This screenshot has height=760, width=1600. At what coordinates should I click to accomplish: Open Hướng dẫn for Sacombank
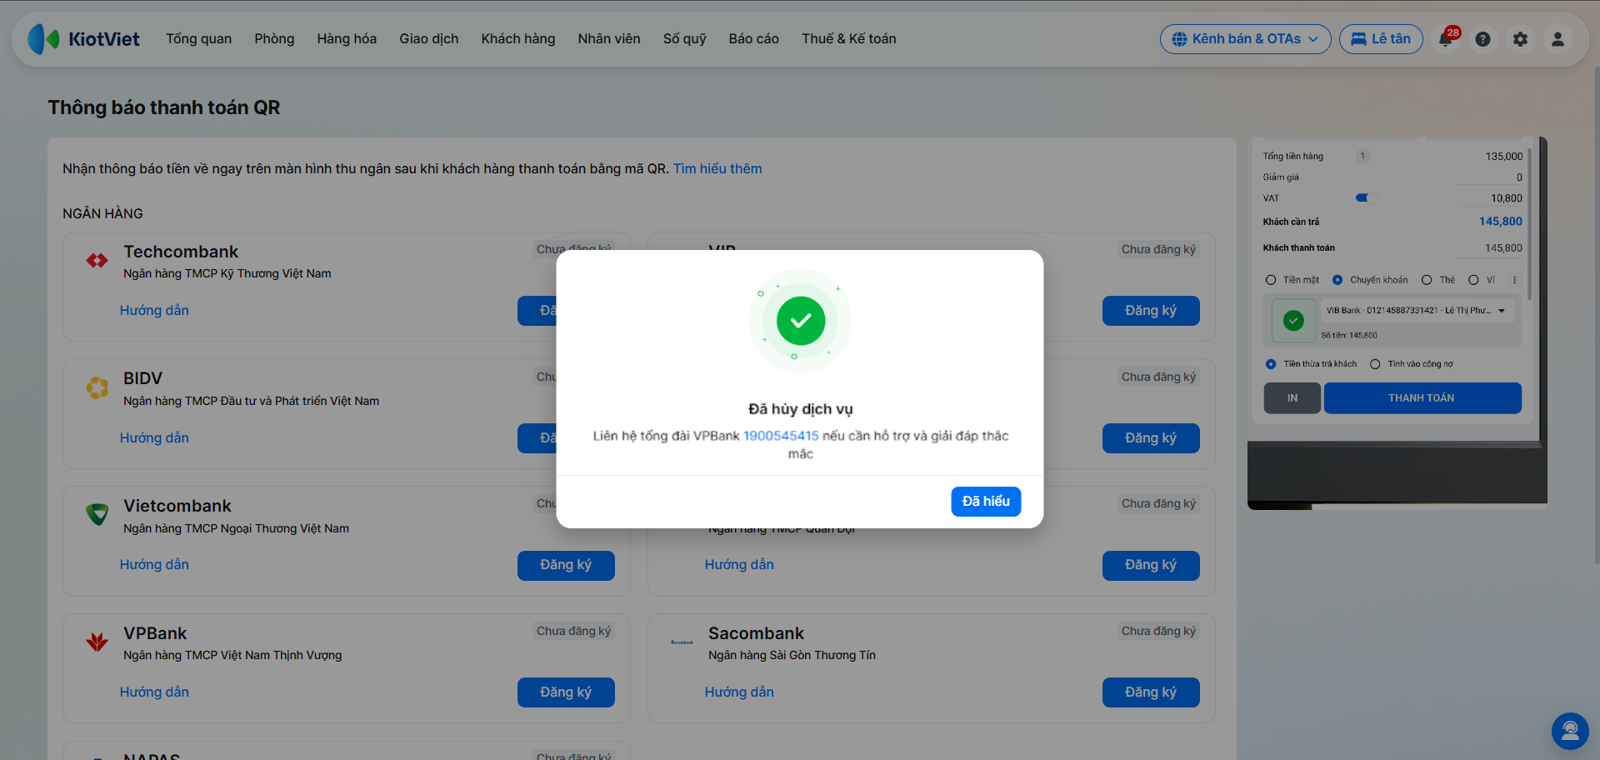click(x=739, y=692)
